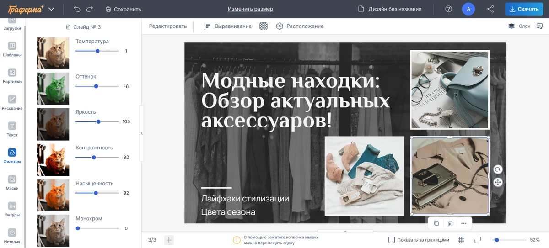Image resolution: width=549 pixels, height=248 pixels.
Task: Open the share icon in header
Action: point(490,9)
